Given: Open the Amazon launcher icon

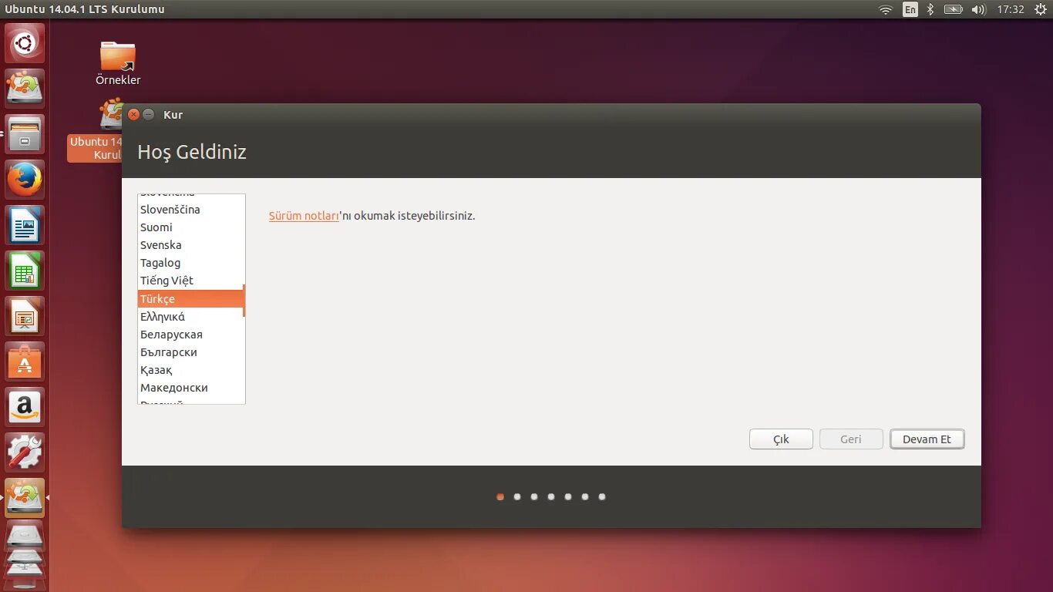Looking at the screenshot, I should tap(25, 407).
